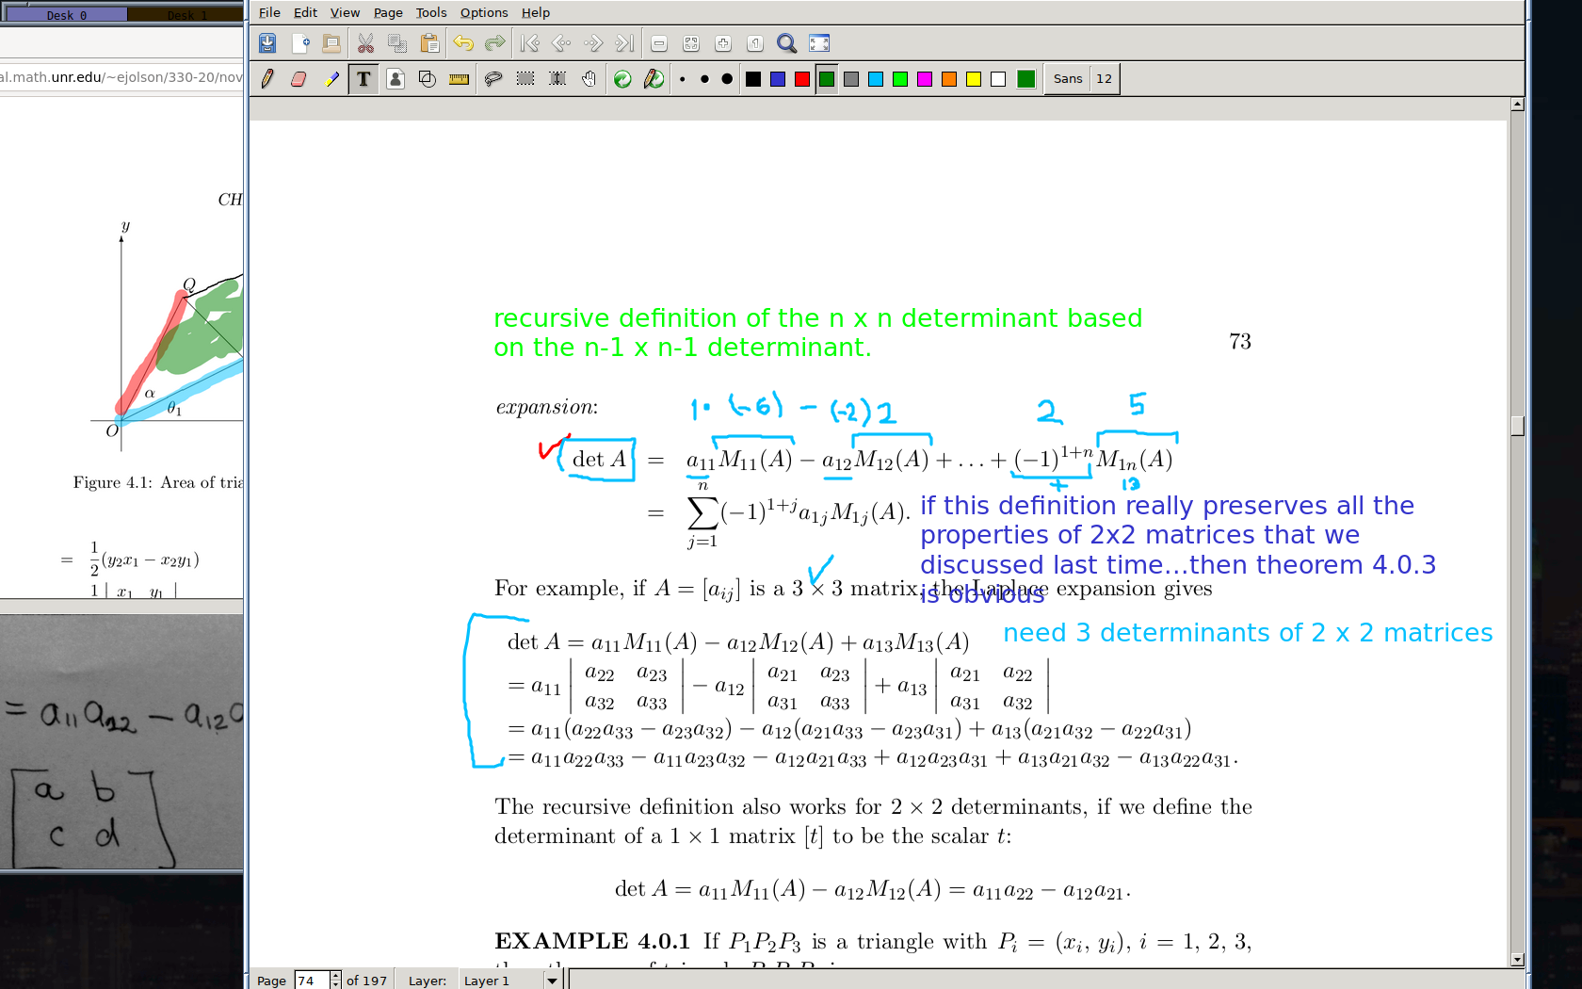Undo the last annotation
The width and height of the screenshot is (1582, 989).
[462, 43]
